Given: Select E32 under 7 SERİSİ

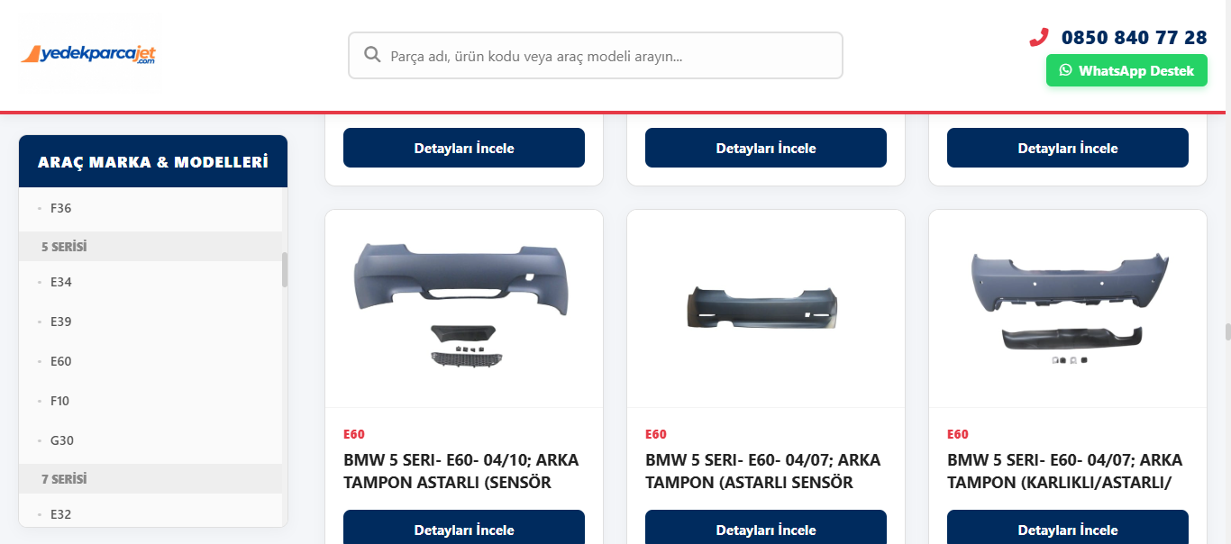Looking at the screenshot, I should pos(60,513).
